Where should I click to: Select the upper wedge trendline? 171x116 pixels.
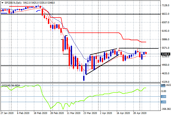pyautogui.click(x=104, y=52)
